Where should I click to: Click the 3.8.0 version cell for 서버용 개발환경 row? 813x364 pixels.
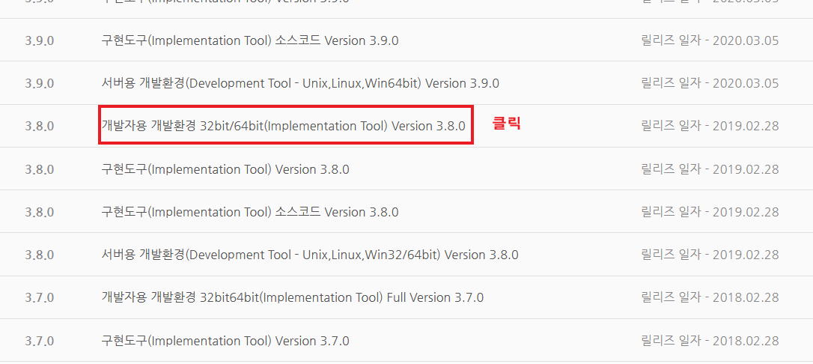[x=40, y=255]
